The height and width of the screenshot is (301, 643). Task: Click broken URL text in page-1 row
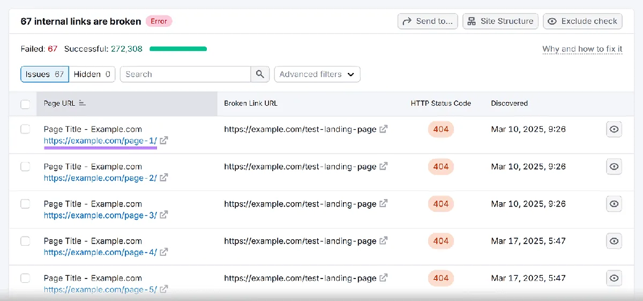[x=300, y=129]
